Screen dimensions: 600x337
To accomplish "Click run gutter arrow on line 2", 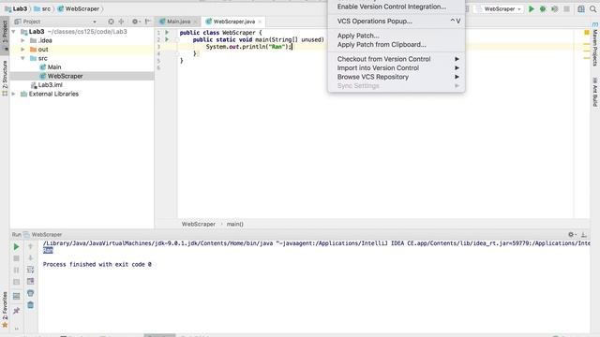I will click(167, 39).
